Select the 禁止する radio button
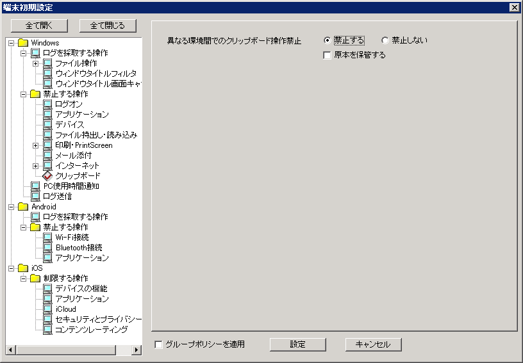The image size is (523, 363). 328,40
